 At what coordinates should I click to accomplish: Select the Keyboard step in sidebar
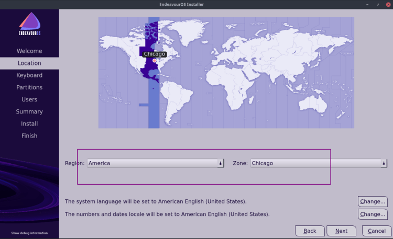29,75
